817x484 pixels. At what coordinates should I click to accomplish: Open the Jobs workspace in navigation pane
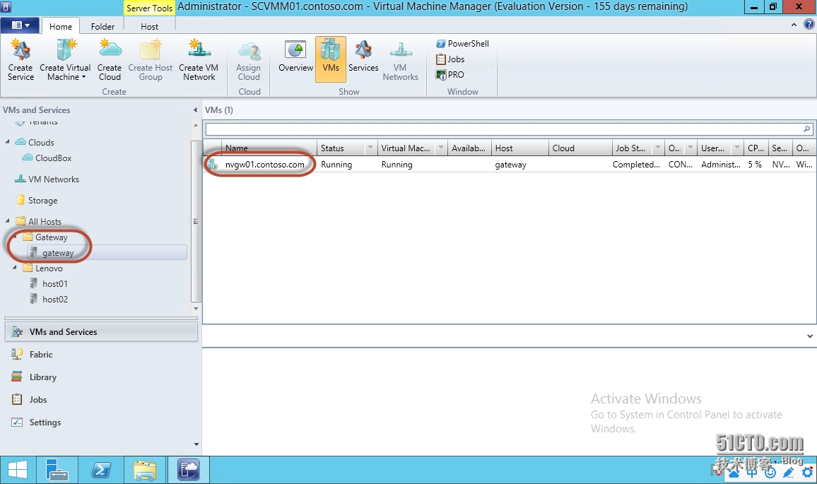tap(101, 400)
